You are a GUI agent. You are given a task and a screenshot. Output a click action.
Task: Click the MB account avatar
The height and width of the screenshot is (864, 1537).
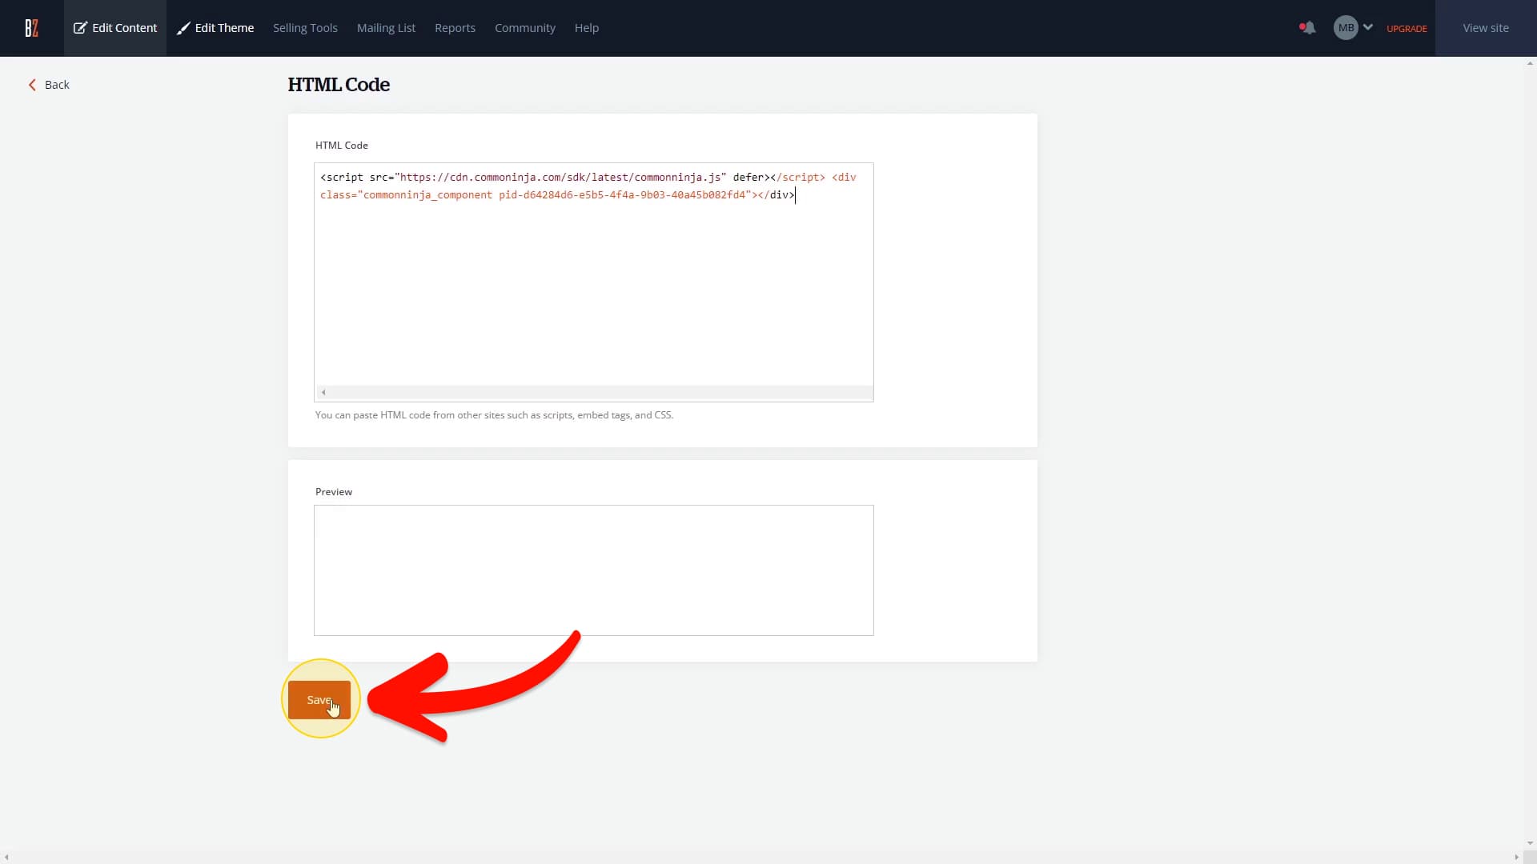[x=1346, y=28]
